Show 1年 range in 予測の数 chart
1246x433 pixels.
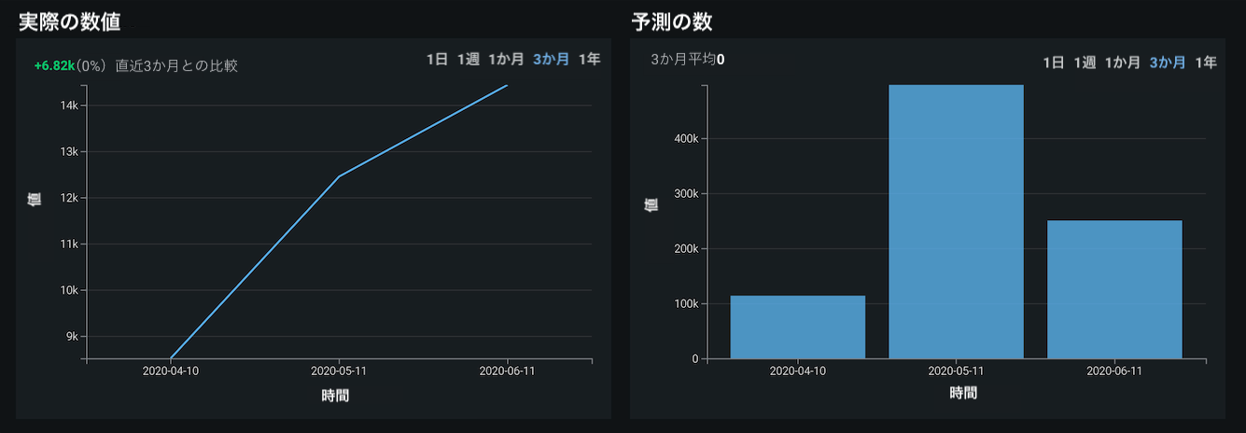[x=1206, y=63]
